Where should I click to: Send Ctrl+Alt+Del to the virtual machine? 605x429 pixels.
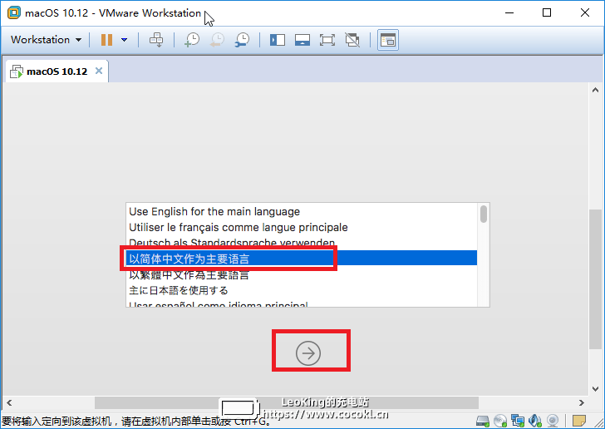pyautogui.click(x=156, y=40)
